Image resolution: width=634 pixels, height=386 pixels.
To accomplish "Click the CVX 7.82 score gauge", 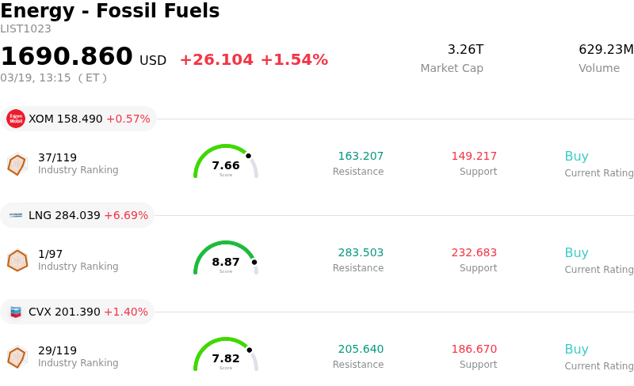I will (226, 356).
